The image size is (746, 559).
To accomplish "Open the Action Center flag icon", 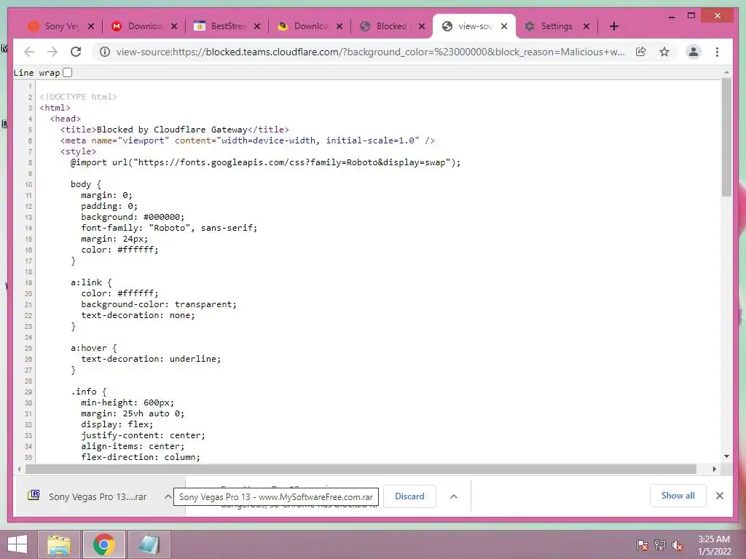I will [x=643, y=545].
